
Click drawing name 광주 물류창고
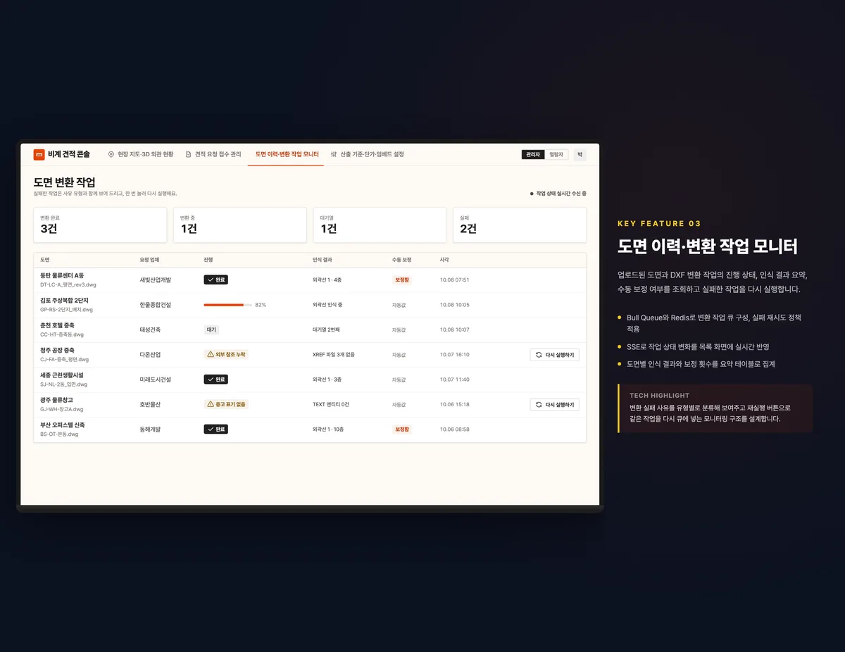56,400
